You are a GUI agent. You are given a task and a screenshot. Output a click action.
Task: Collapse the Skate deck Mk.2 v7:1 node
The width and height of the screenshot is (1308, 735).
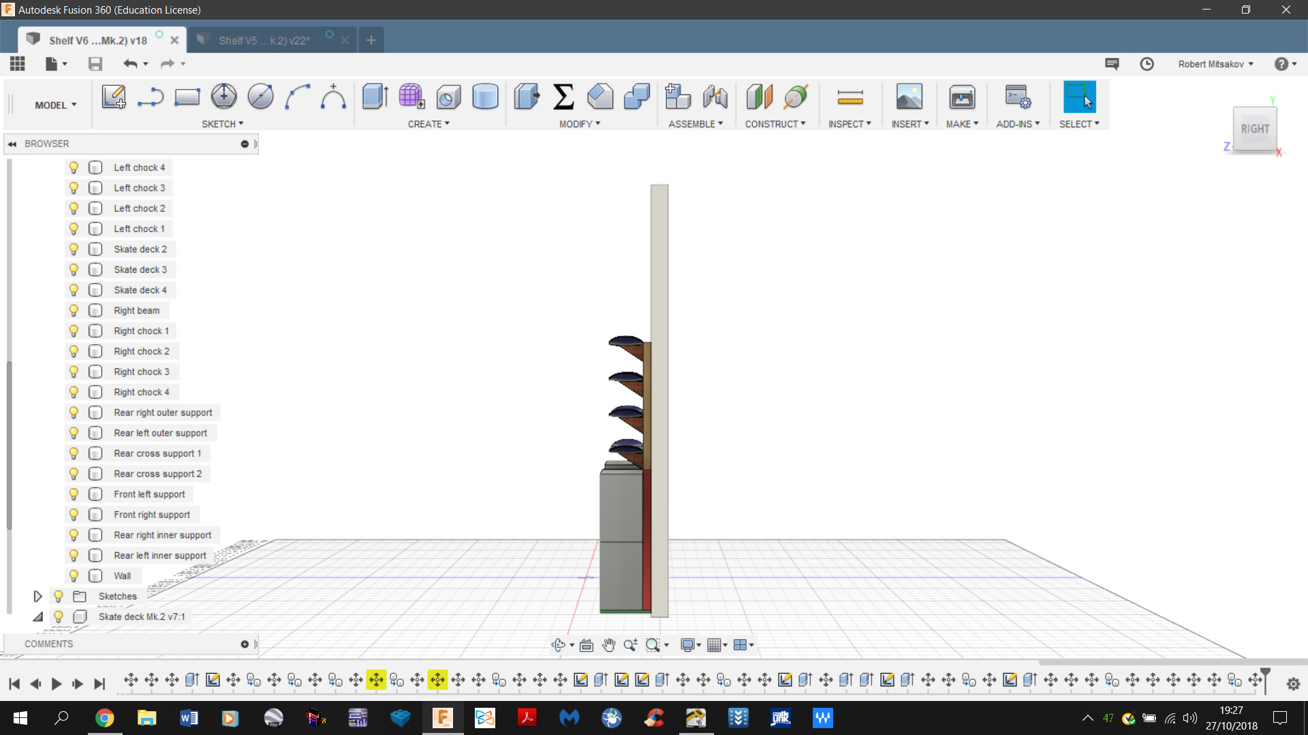click(38, 617)
